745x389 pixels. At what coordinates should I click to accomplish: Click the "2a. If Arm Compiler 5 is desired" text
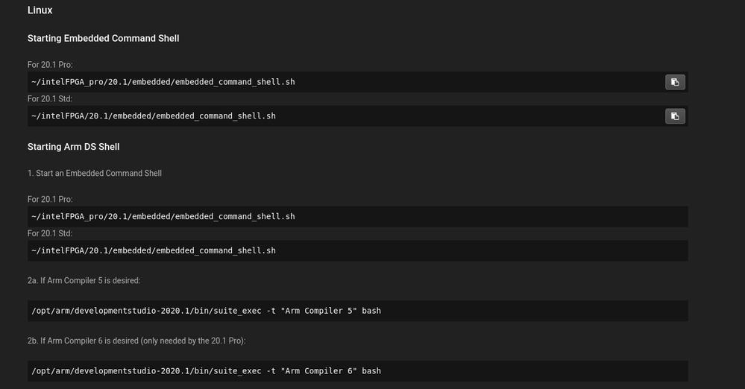pyautogui.click(x=84, y=281)
